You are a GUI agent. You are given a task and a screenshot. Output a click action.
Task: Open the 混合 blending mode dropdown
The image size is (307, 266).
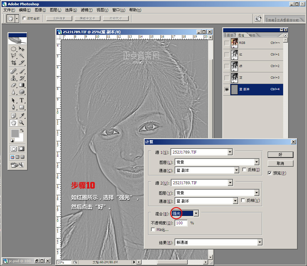[196, 213]
